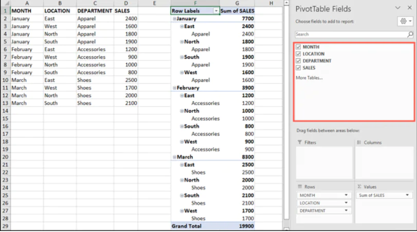Close the PivotTable Fields pane
This screenshot has height=232, width=417.
409,8
